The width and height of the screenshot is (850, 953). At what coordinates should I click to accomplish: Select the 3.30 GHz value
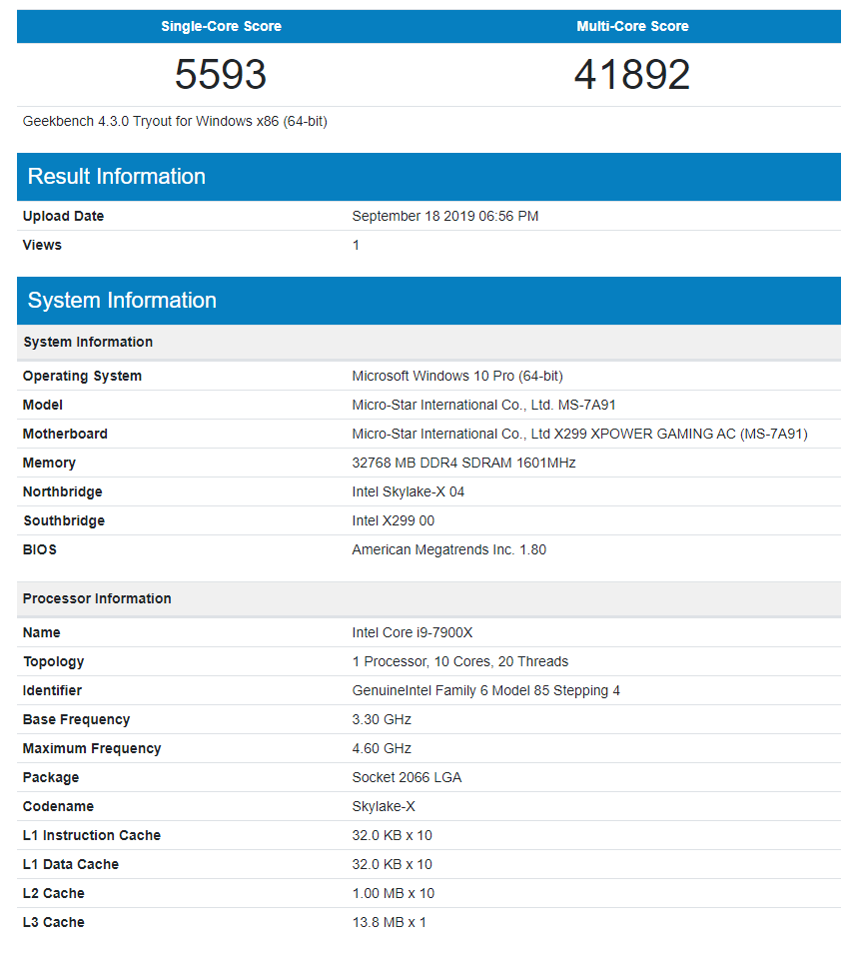point(382,719)
